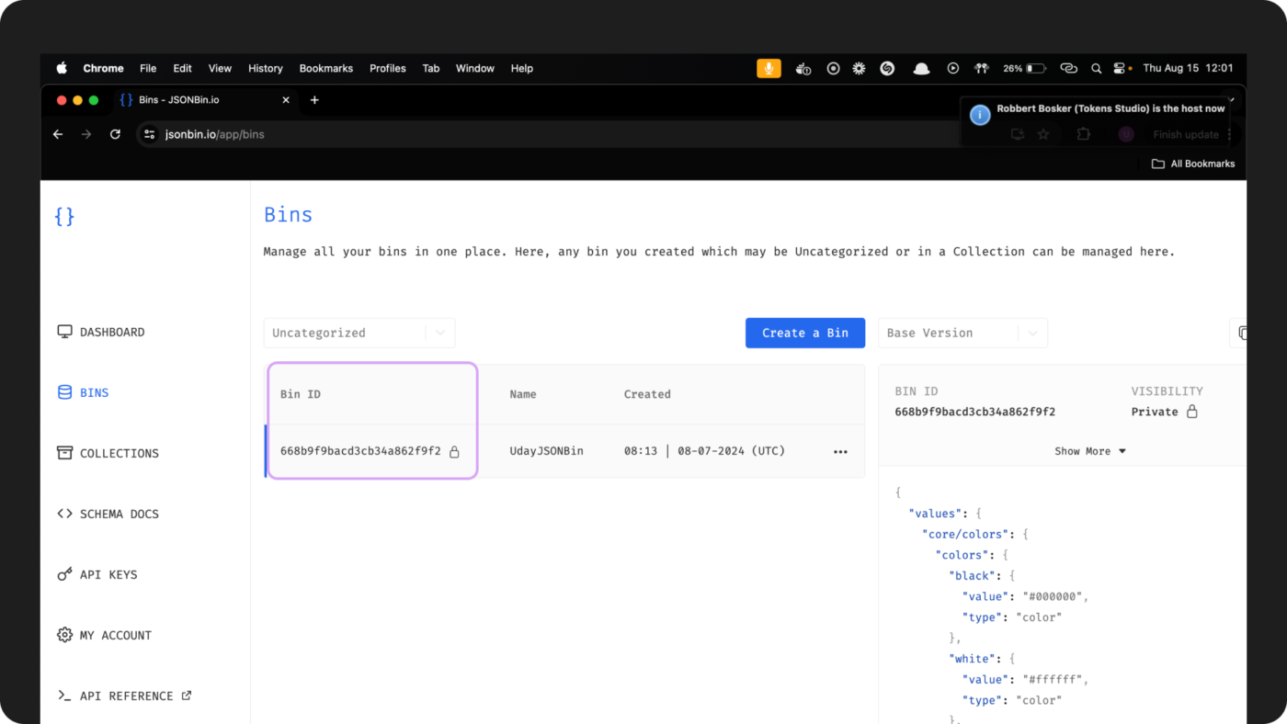Click the Create a Bin button
The image size is (1287, 724).
pos(804,333)
